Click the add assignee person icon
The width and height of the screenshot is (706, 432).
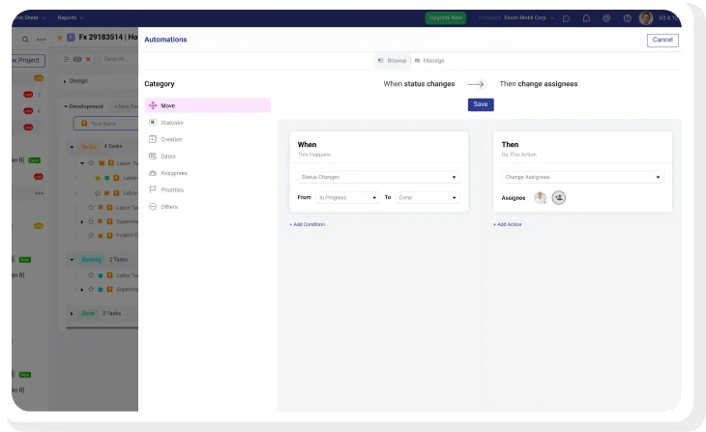pyautogui.click(x=559, y=197)
